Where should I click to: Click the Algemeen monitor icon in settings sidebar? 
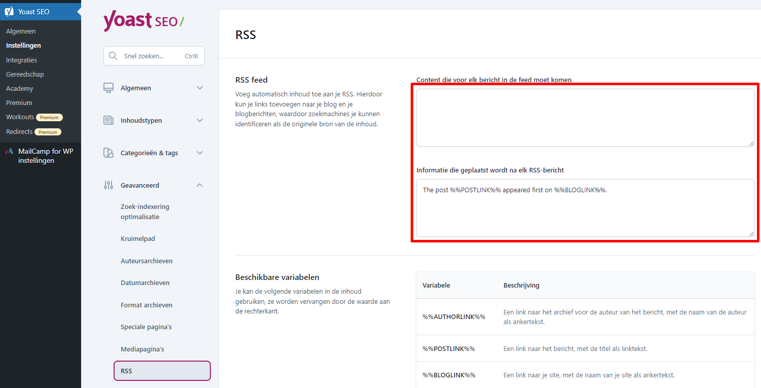pos(108,88)
